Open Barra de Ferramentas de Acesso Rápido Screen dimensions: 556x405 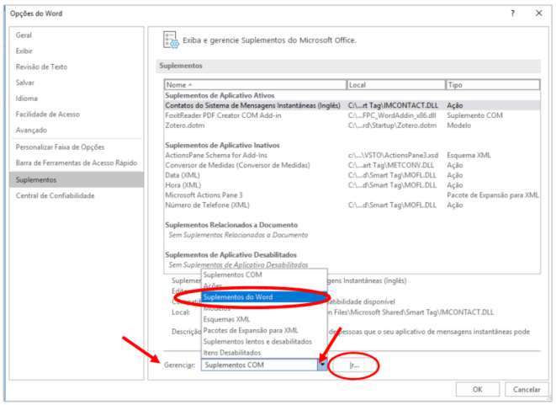(77, 163)
